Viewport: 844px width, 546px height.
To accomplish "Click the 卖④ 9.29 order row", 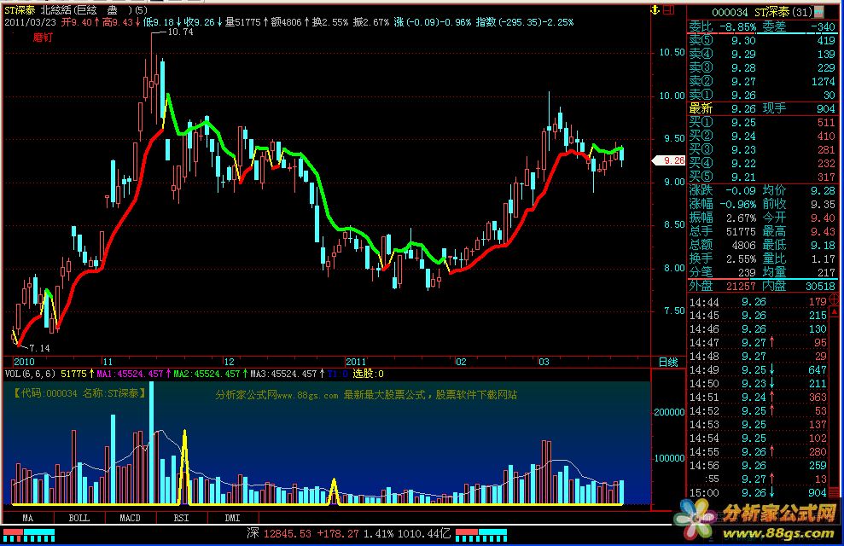I will (x=761, y=55).
